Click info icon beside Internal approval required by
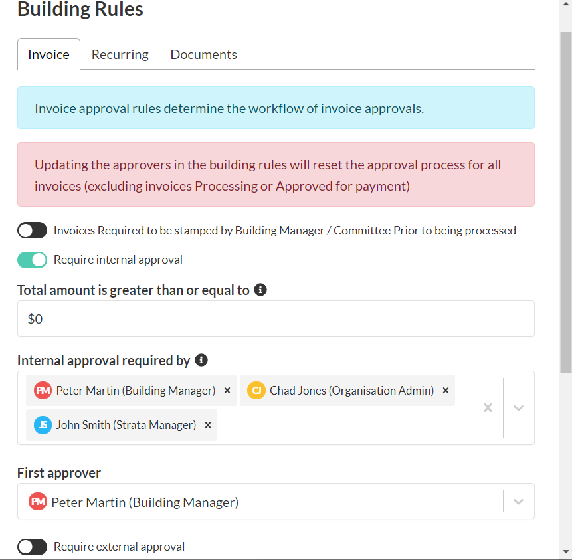572x560 pixels. (201, 360)
